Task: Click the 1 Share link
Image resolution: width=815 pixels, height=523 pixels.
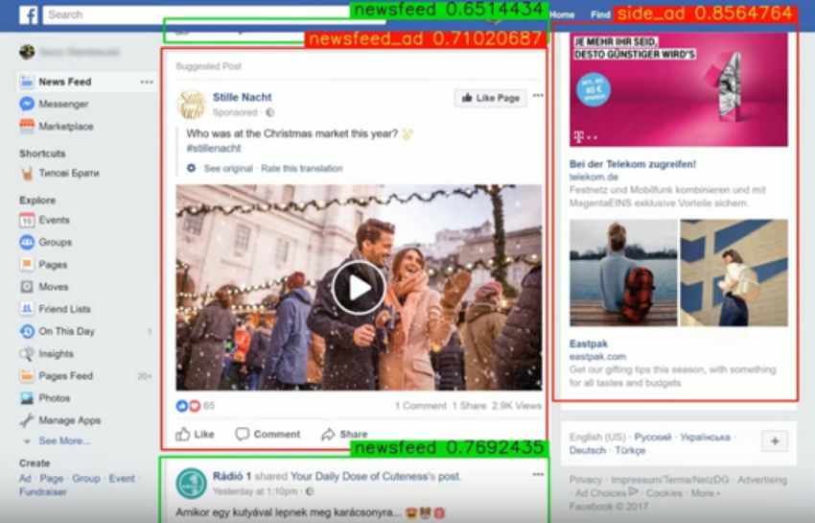Action: tap(469, 406)
